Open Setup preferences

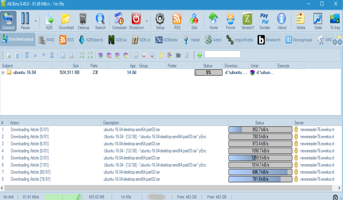click(160, 21)
